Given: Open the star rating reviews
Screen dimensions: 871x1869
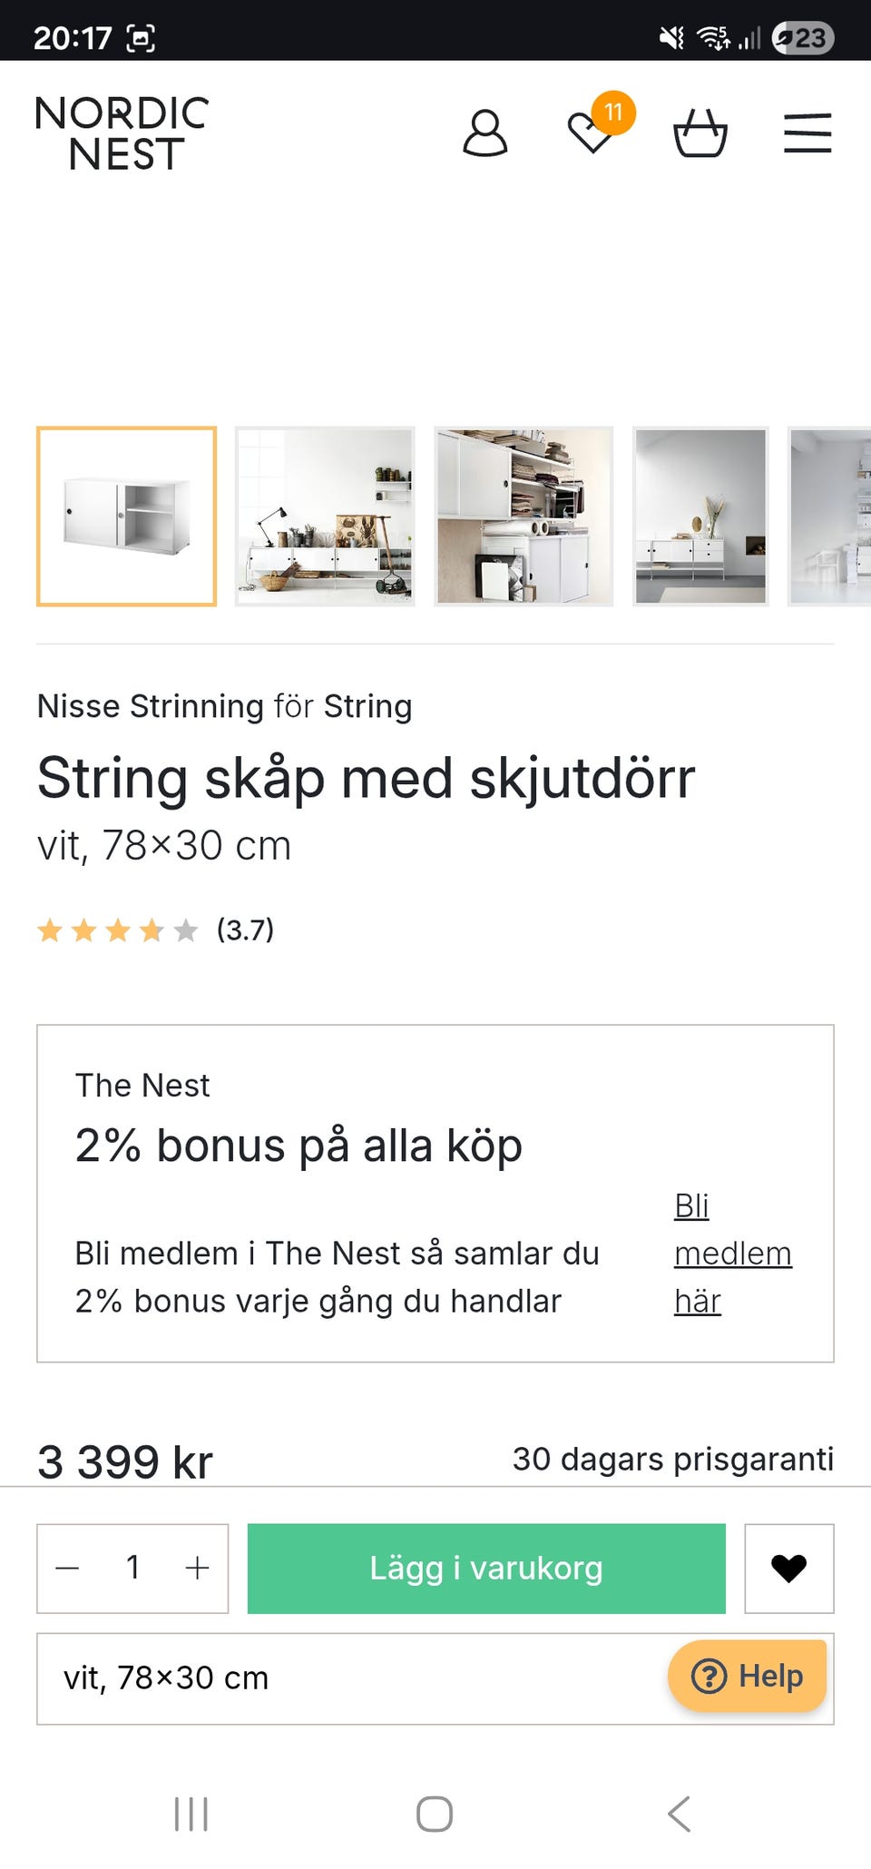Looking at the screenshot, I should (154, 930).
